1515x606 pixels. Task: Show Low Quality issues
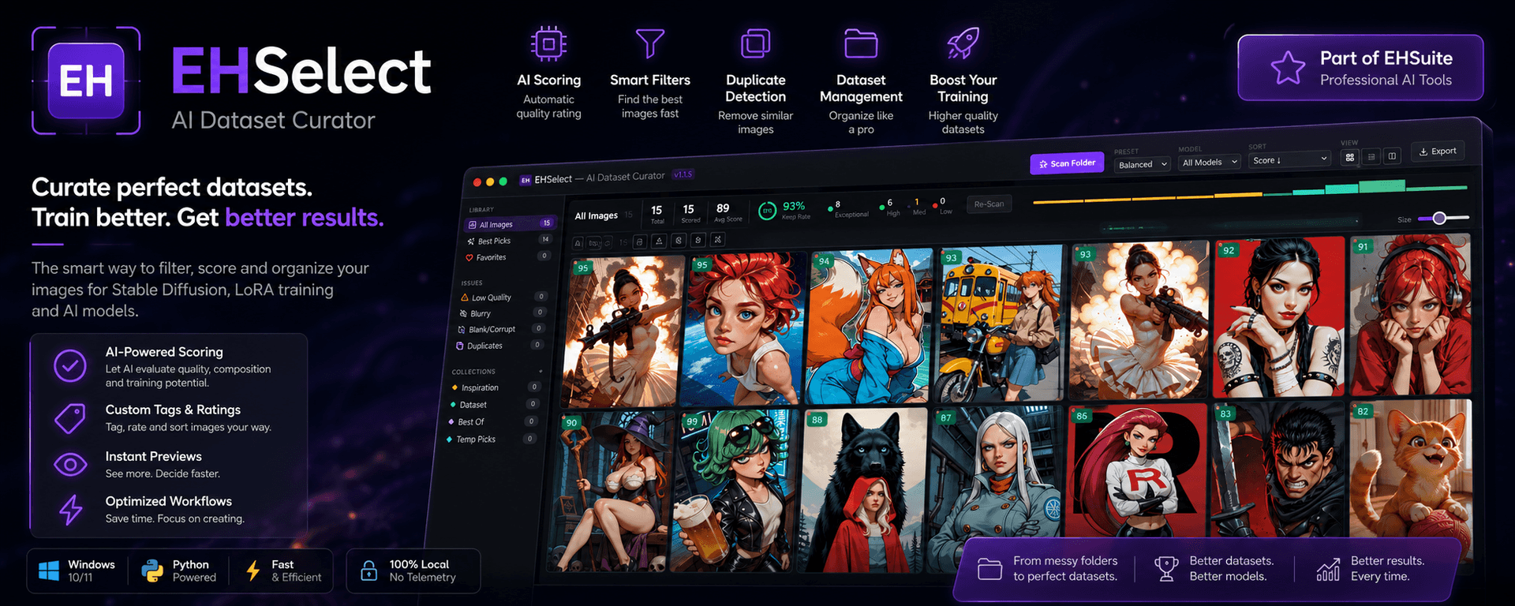tap(503, 297)
